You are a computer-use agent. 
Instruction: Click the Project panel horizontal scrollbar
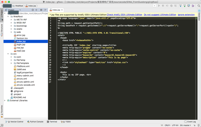(x=13, y=118)
